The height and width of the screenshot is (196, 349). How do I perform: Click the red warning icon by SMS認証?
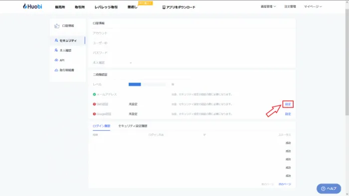click(x=94, y=104)
